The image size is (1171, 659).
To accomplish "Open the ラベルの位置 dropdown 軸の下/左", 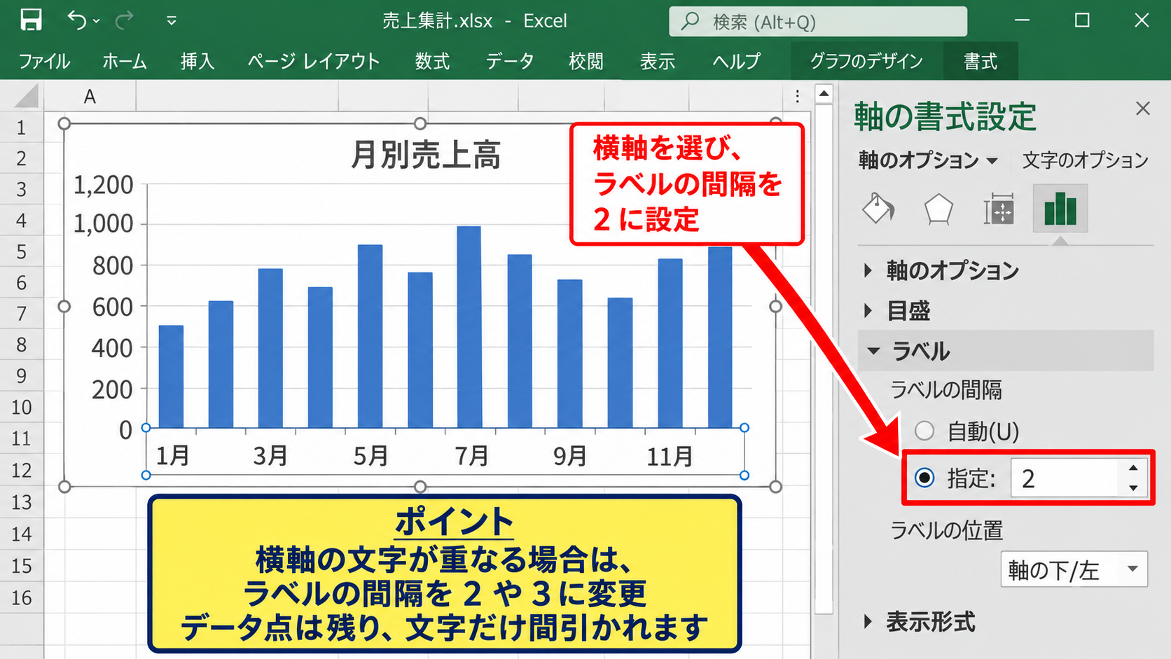I will (1074, 570).
